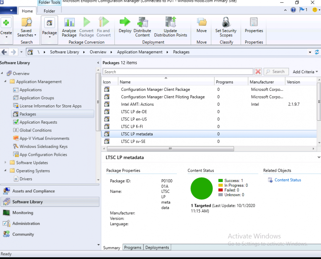The height and width of the screenshot is (259, 321).
Task: Collapse the navigation pane with the arrow
Action: pyautogui.click(x=98, y=63)
